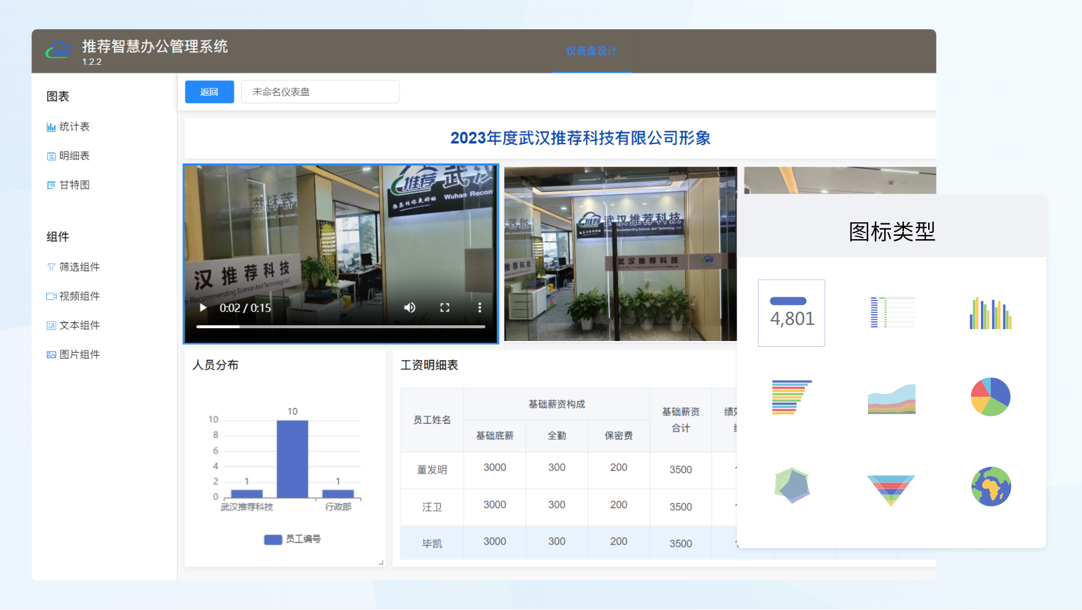The height and width of the screenshot is (610, 1082).
Task: Switch to the 仪表盘设计 tab
Action: 591,51
